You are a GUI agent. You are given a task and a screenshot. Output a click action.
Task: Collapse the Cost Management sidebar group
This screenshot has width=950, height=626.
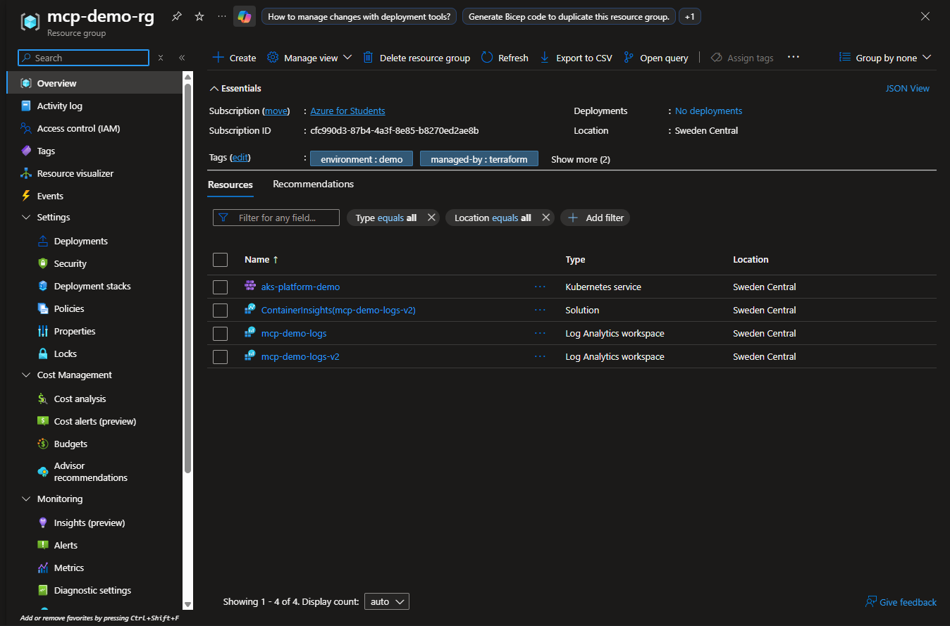coord(26,375)
